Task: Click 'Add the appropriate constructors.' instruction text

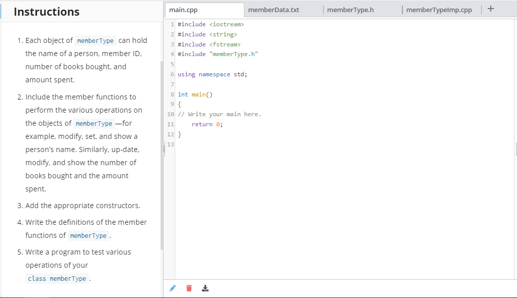Action: pos(83,206)
